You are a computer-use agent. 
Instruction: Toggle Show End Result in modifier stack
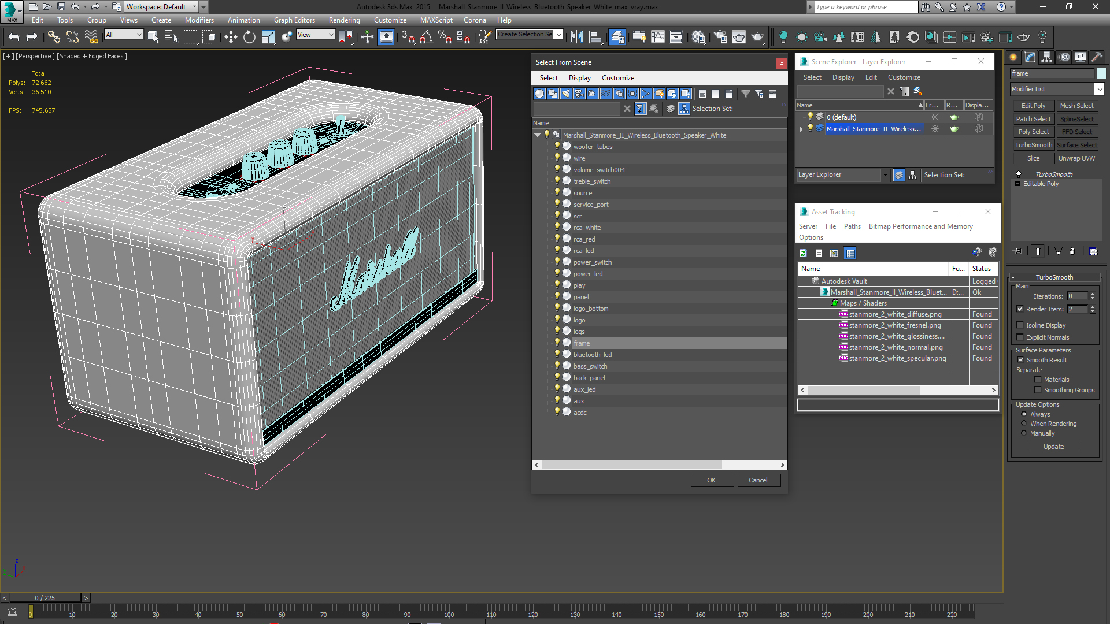[1038, 251]
